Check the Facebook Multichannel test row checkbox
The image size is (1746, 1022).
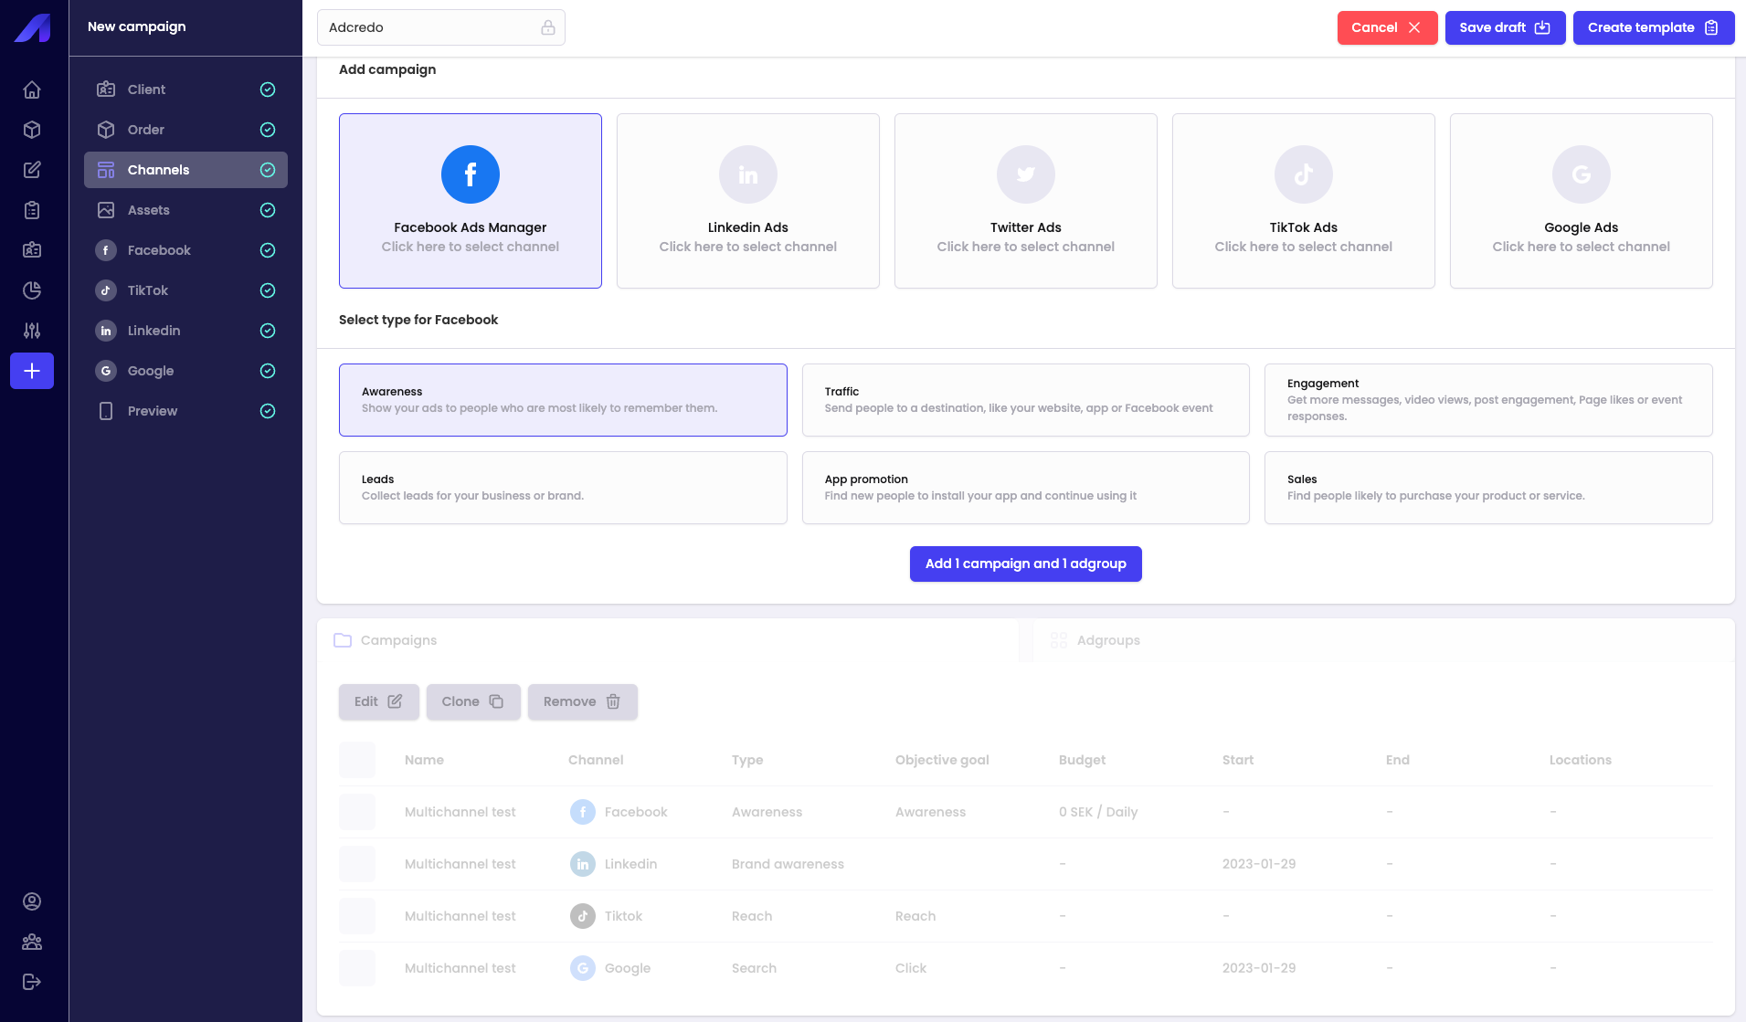tap(357, 812)
